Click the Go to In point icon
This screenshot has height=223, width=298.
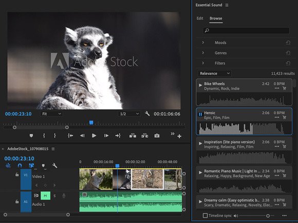(x=70, y=135)
